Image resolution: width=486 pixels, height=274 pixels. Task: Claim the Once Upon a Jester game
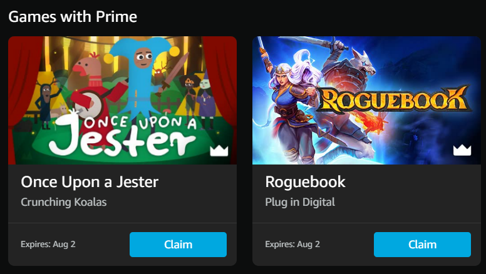coord(178,244)
